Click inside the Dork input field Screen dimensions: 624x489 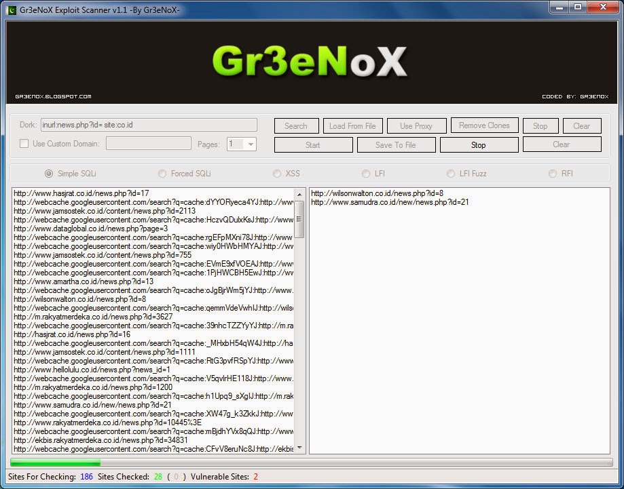click(149, 125)
